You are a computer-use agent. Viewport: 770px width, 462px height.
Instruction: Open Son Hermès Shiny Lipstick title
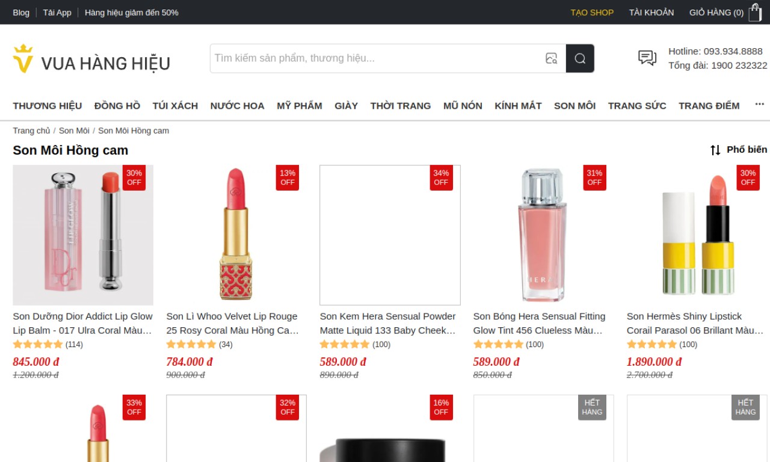tap(695, 323)
